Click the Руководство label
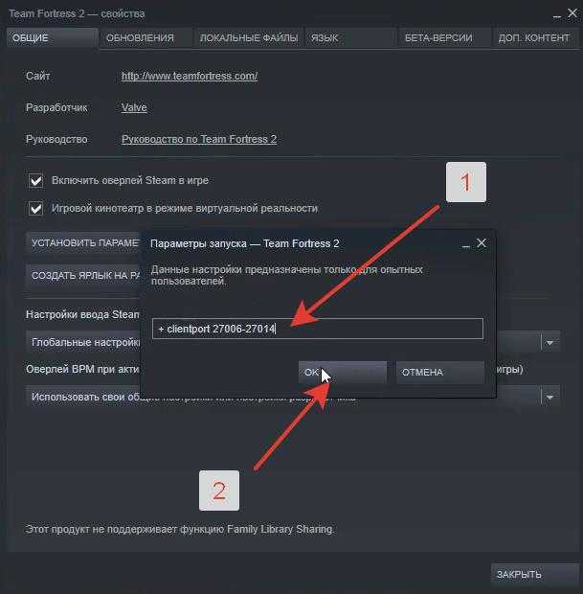This screenshot has height=594, width=583. point(56,140)
